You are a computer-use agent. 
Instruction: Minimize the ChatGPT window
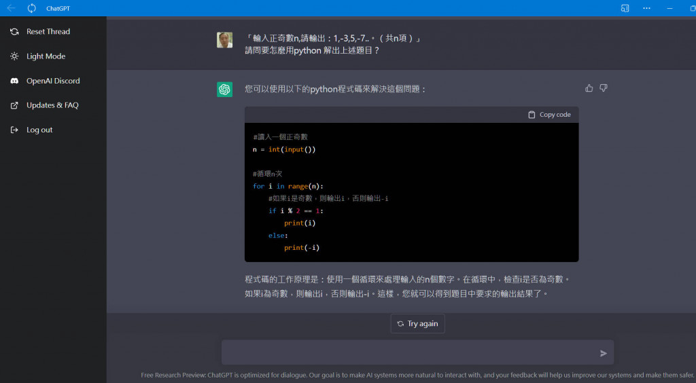point(669,8)
